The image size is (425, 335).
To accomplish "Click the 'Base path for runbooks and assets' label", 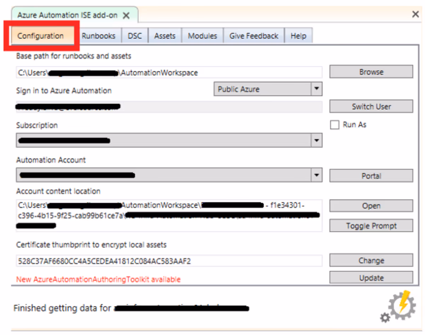I will click(74, 56).
